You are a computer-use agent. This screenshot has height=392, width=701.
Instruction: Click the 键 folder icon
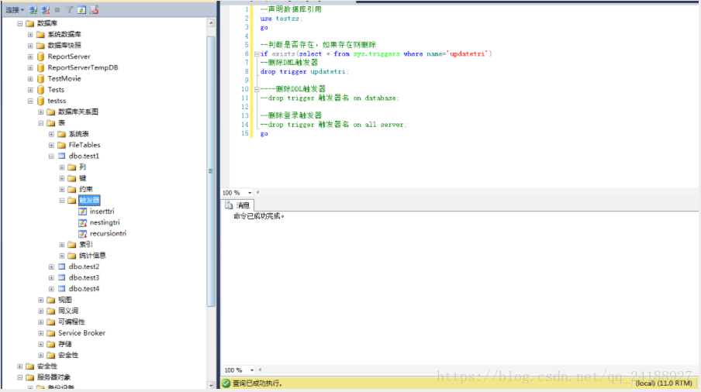coord(72,178)
